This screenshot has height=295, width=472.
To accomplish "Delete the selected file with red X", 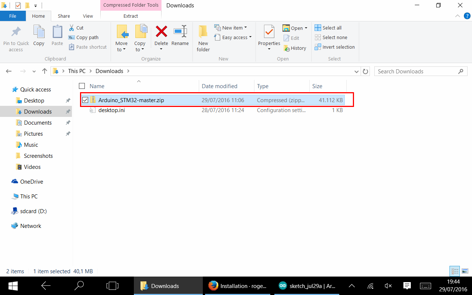I will tap(161, 32).
